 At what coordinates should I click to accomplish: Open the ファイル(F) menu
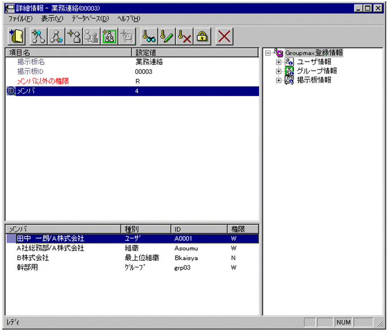[x=20, y=19]
